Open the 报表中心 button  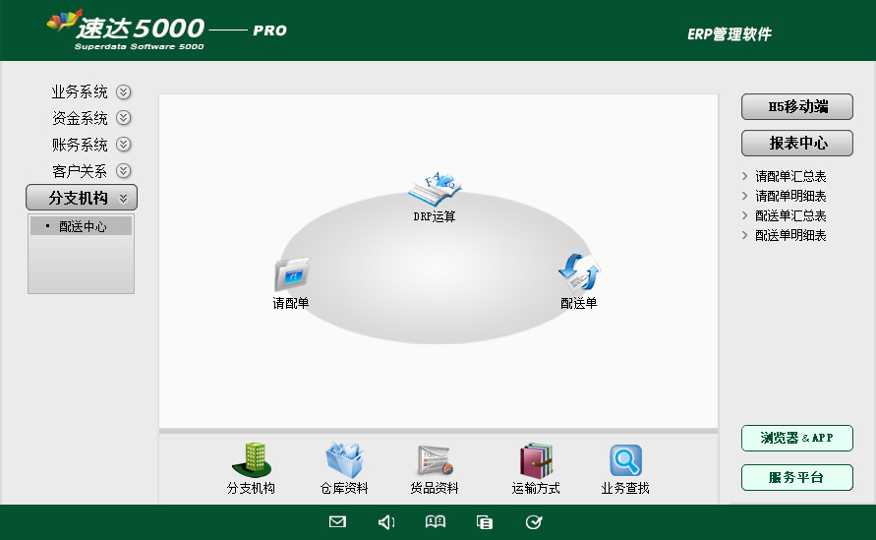pyautogui.click(x=797, y=143)
